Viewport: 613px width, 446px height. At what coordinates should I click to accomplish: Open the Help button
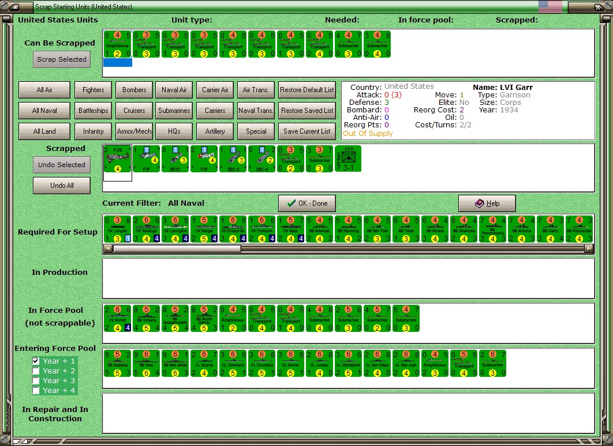487,203
